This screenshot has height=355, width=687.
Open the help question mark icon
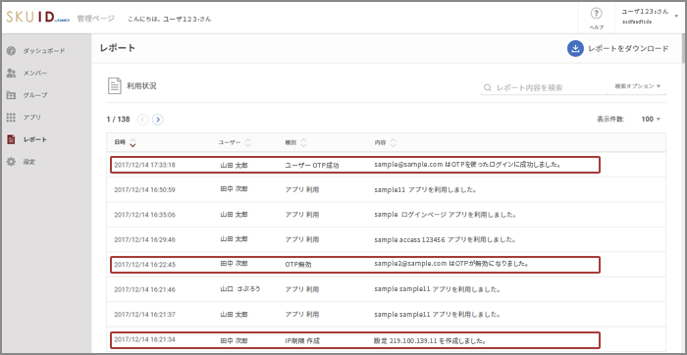[596, 14]
